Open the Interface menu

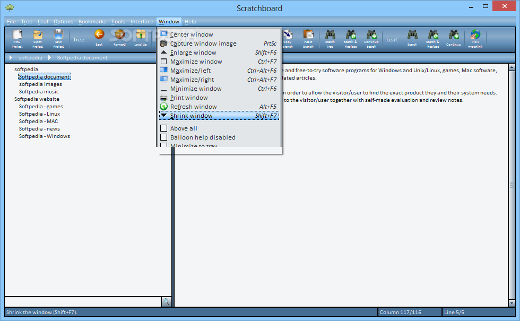pyautogui.click(x=142, y=22)
